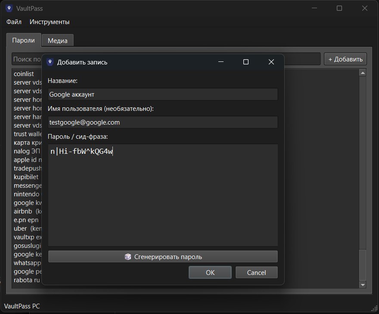This screenshot has width=379, height=314.
Task: Open the Инструменты menu
Action: pyautogui.click(x=50, y=22)
